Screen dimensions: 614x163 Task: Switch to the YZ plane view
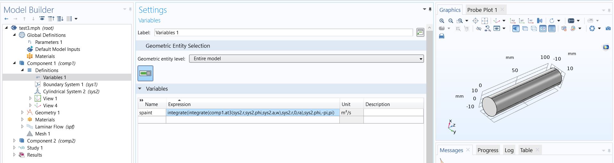tap(522, 21)
